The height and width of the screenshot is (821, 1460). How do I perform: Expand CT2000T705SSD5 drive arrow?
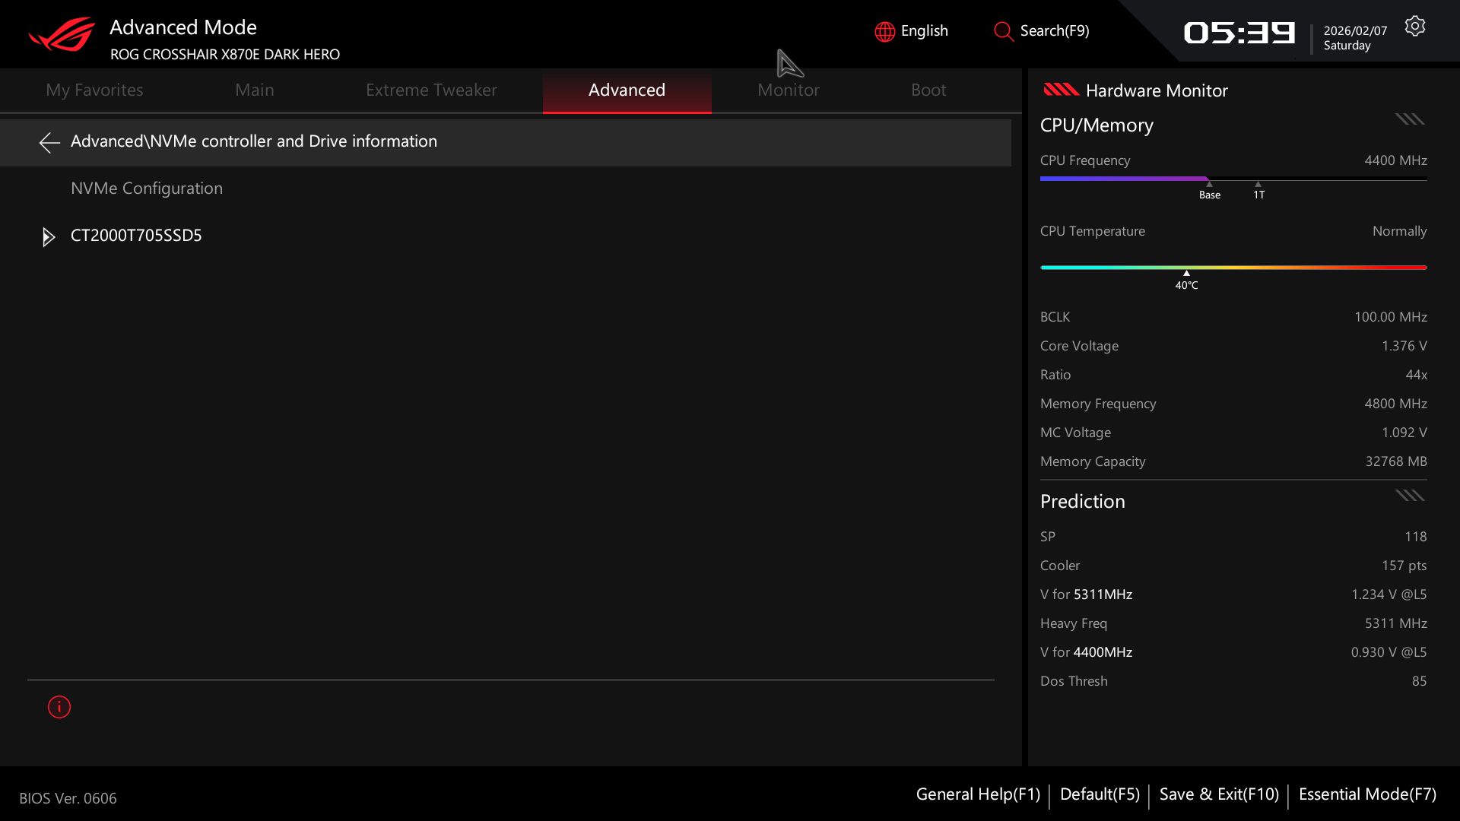(48, 237)
